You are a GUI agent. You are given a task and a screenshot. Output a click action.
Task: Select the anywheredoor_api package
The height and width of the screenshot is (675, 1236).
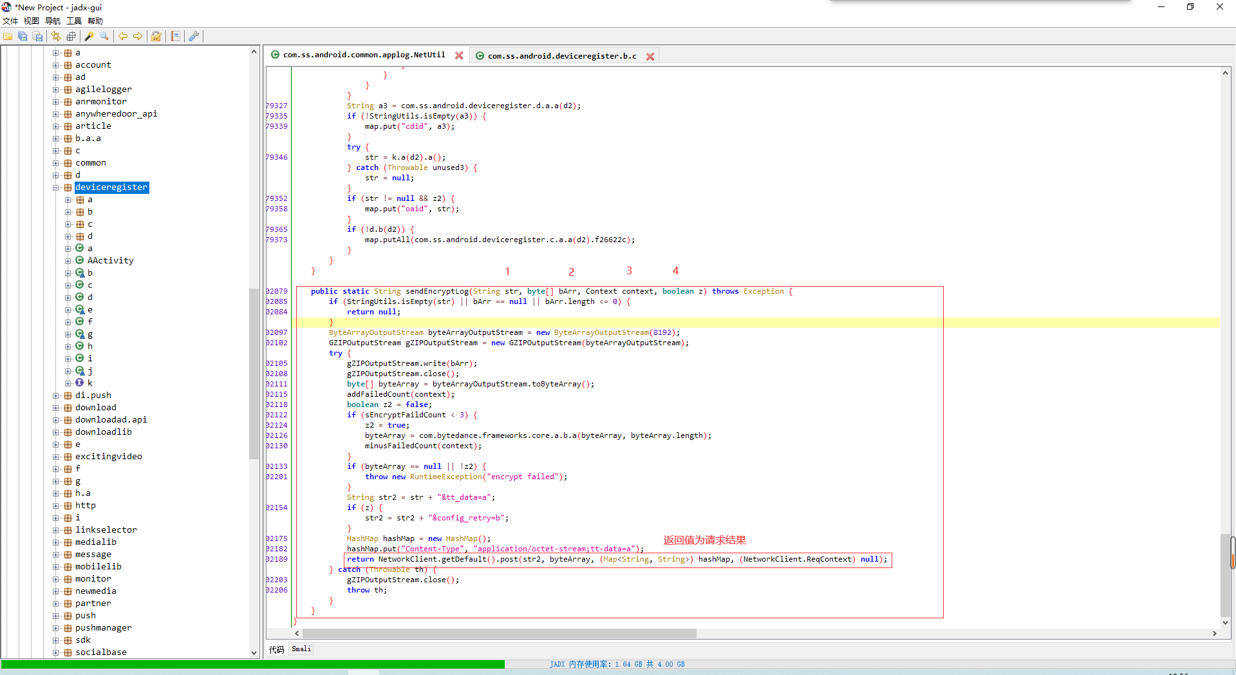116,114
